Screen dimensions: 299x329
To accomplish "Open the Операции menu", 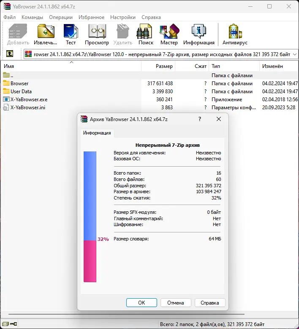I will (x=61, y=17).
